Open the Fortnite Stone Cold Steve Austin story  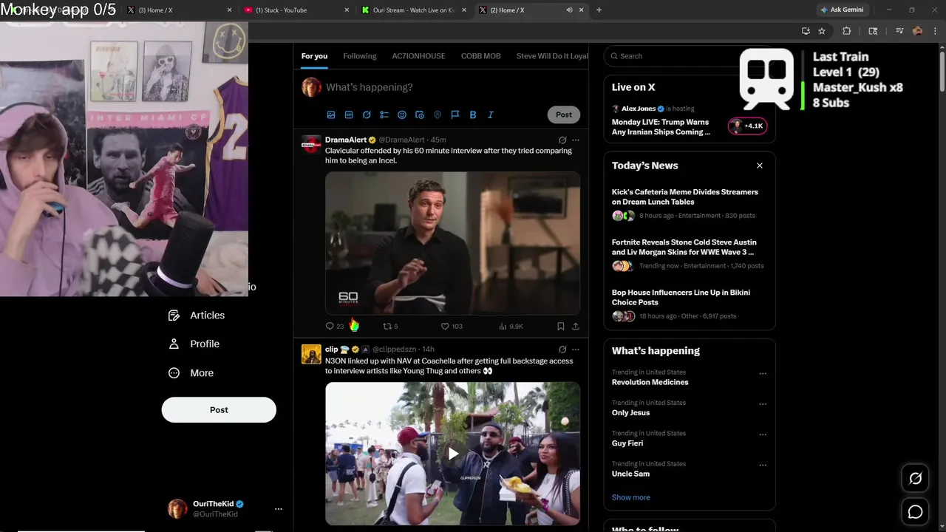tap(684, 247)
